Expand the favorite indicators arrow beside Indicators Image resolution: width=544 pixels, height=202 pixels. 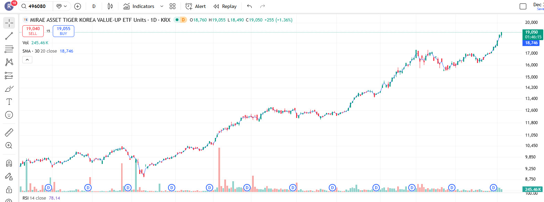(162, 6)
